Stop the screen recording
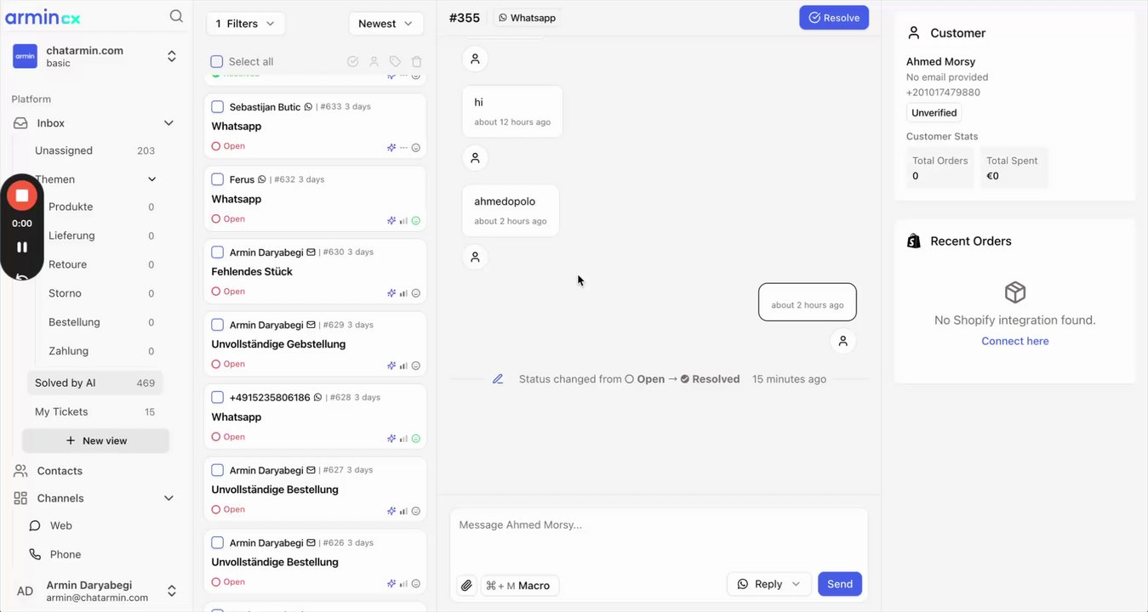The height and width of the screenshot is (612, 1148). click(x=22, y=195)
